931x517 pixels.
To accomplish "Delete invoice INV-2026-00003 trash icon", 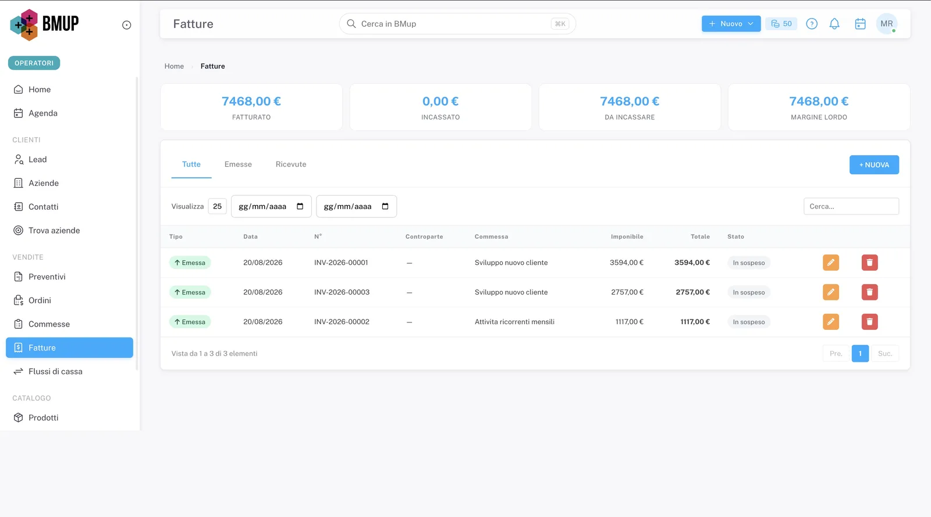I will click(870, 292).
